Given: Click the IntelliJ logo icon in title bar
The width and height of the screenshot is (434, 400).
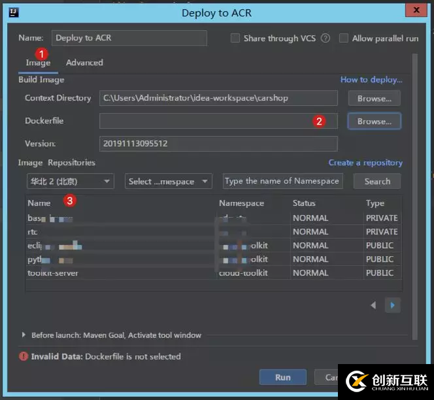Looking at the screenshot, I should point(14,12).
